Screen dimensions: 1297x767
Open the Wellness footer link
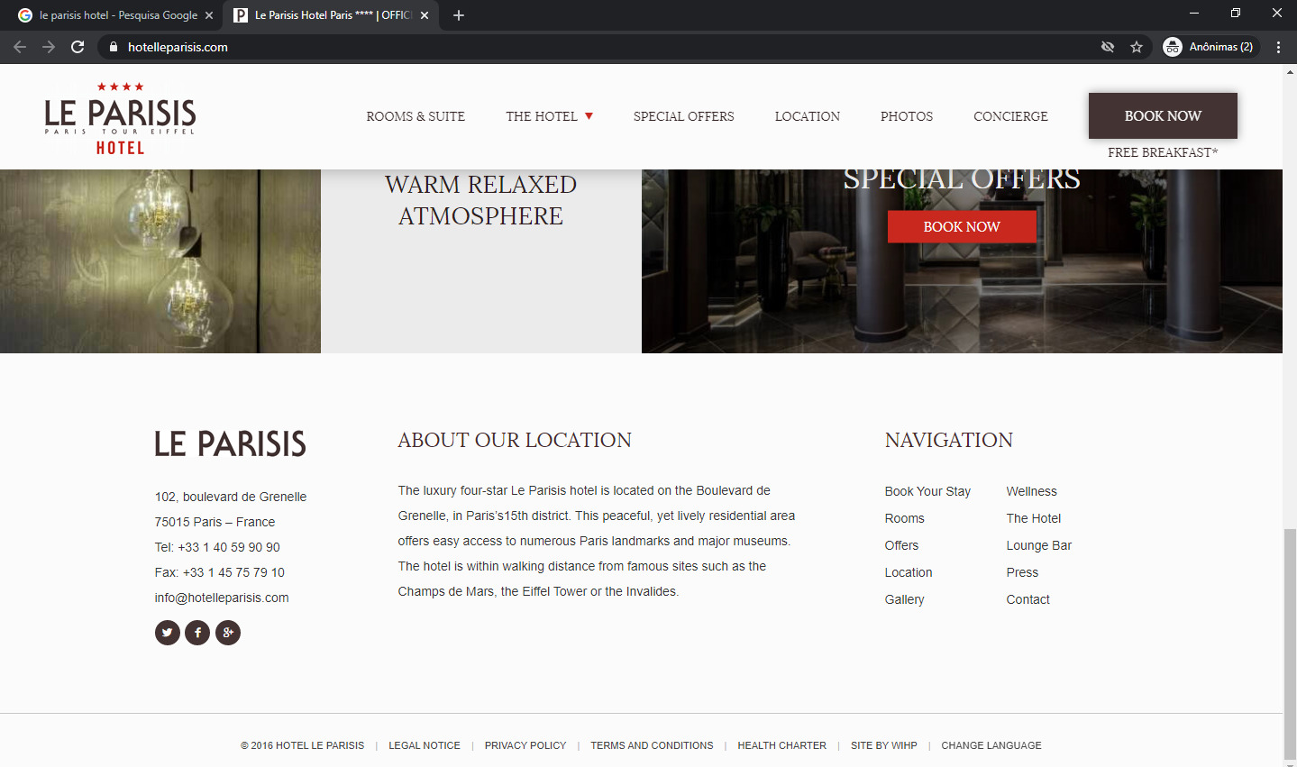point(1032,491)
